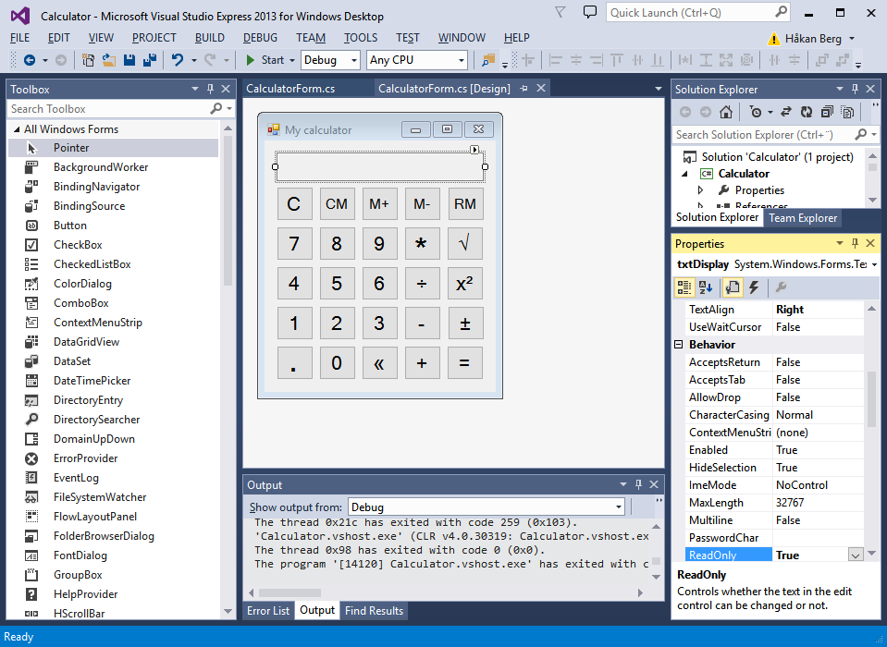Viewport: 887px width, 647px height.
Task: Click the auto-hide pin on Output panel
Action: coord(639,484)
